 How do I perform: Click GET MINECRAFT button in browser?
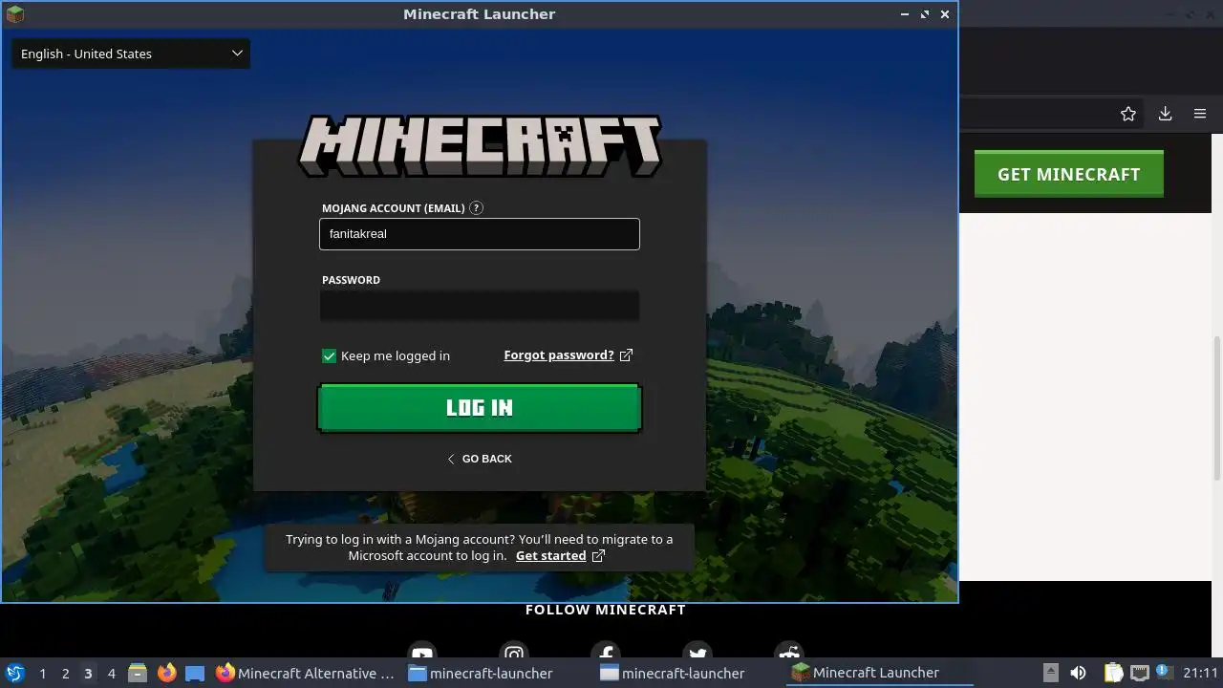(x=1068, y=174)
